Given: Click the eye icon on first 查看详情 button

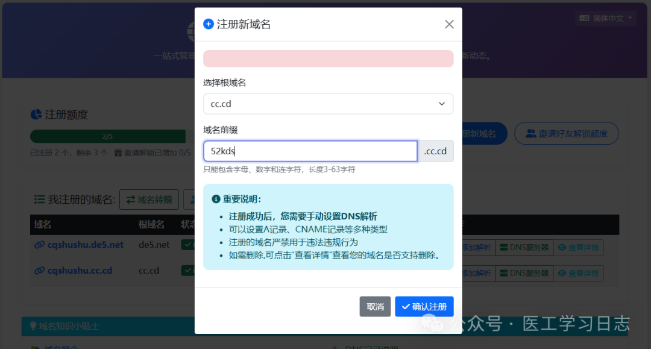Looking at the screenshot, I should click(x=563, y=247).
